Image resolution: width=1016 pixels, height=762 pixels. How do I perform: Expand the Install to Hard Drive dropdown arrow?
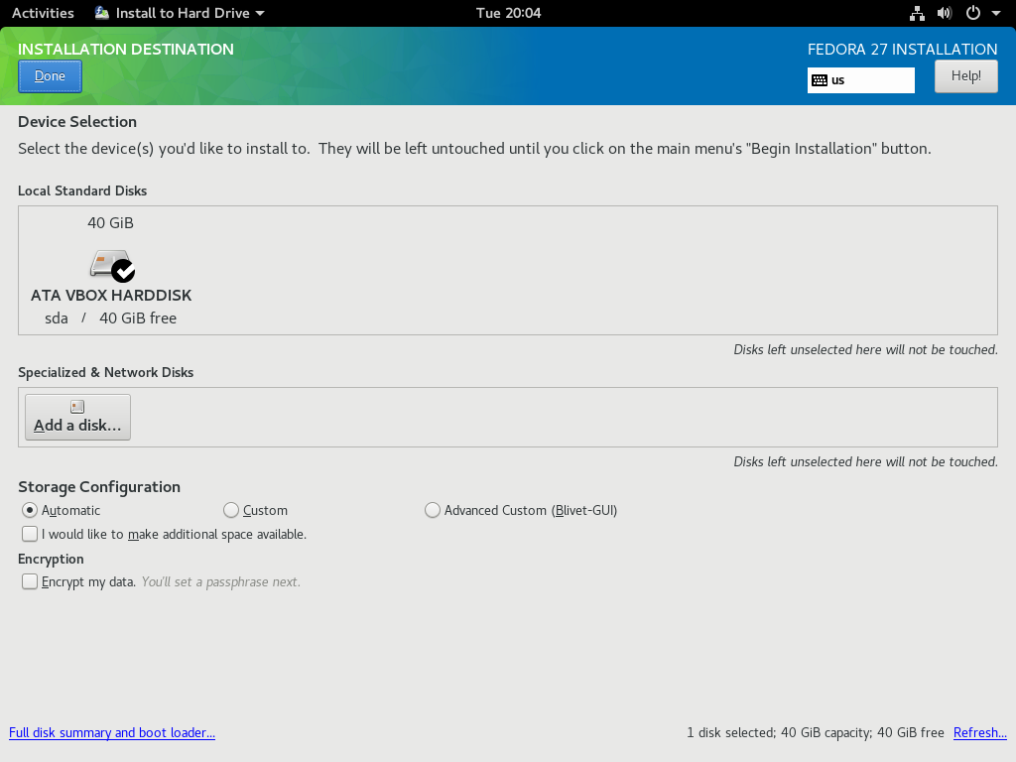click(x=260, y=14)
